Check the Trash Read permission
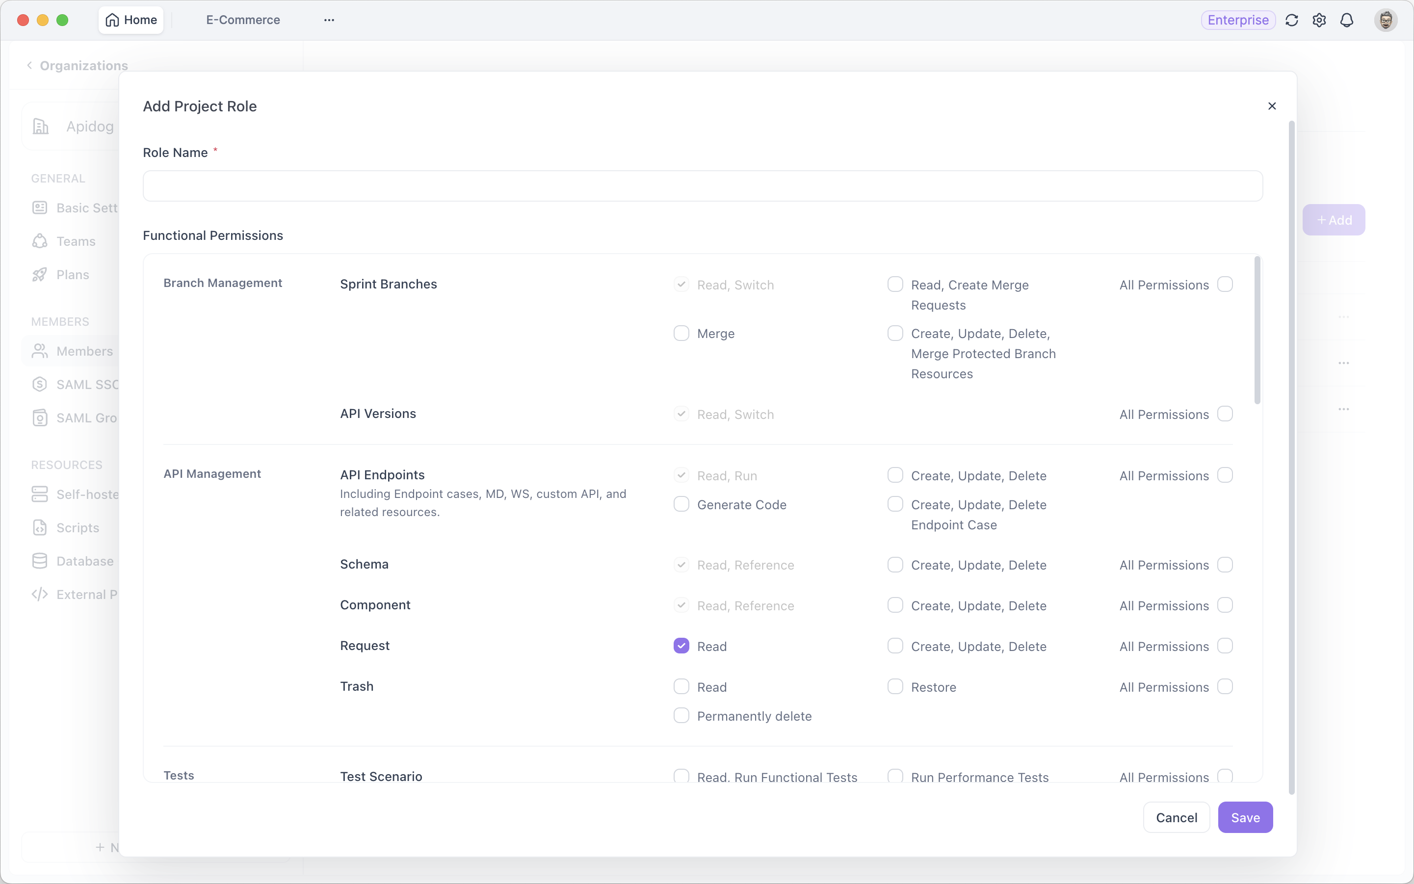The image size is (1414, 884). (681, 686)
